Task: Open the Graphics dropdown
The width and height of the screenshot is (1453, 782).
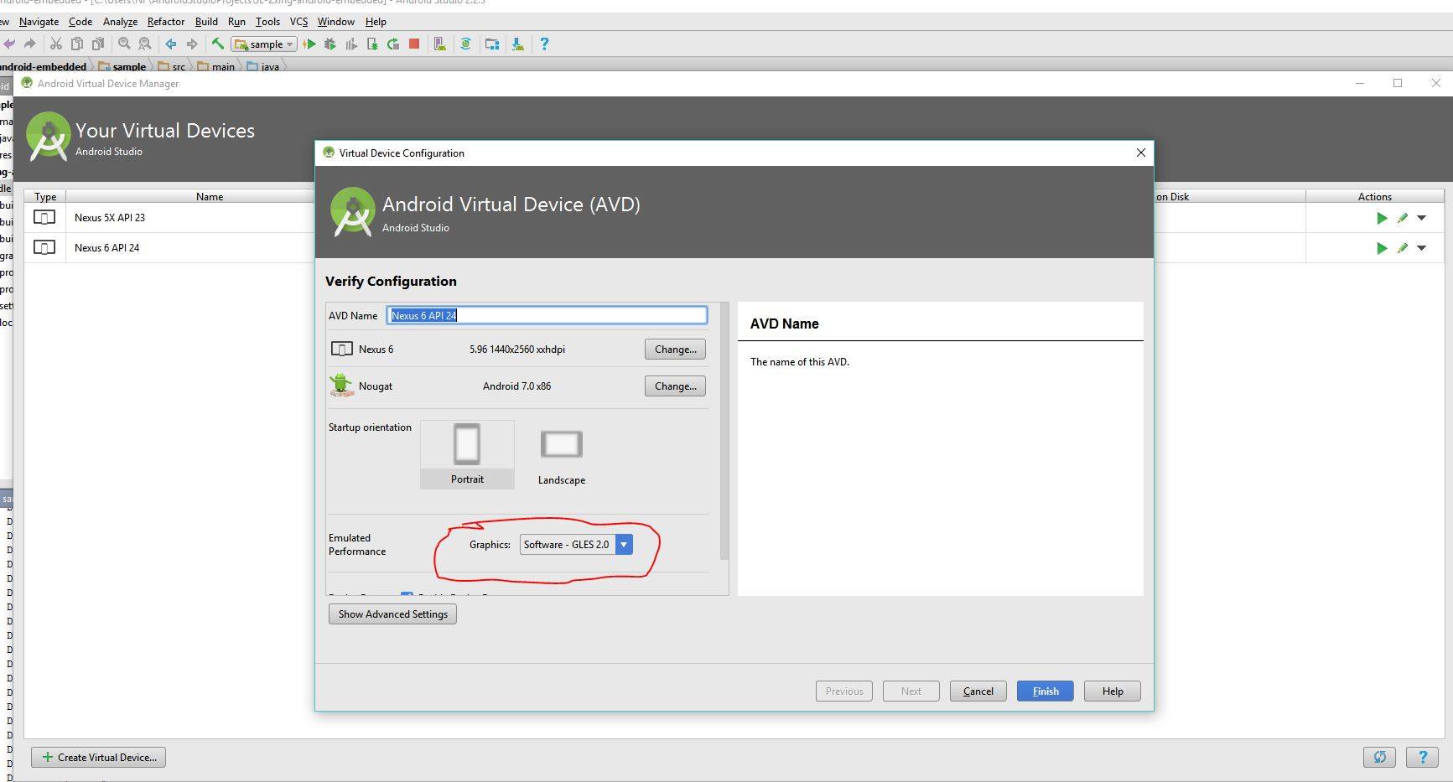Action: tap(624, 545)
